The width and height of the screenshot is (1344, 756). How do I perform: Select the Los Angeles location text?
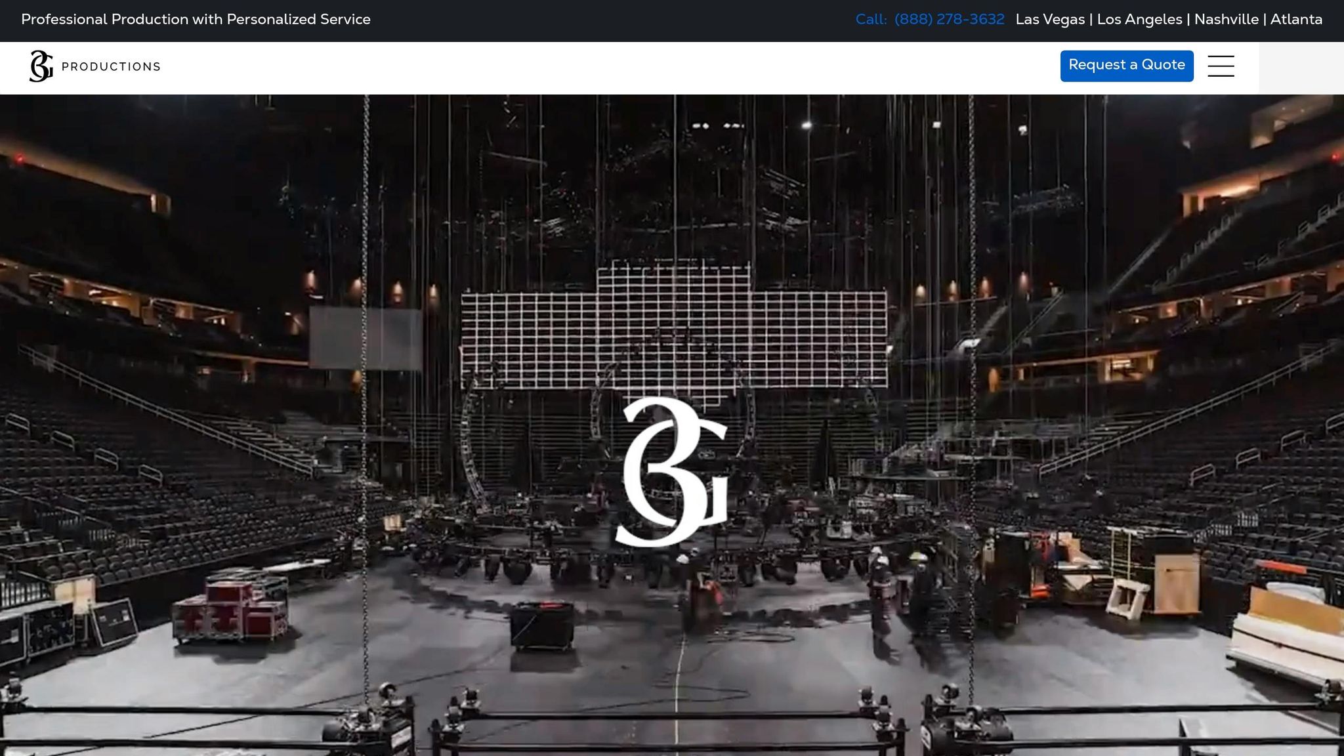[x=1139, y=20]
